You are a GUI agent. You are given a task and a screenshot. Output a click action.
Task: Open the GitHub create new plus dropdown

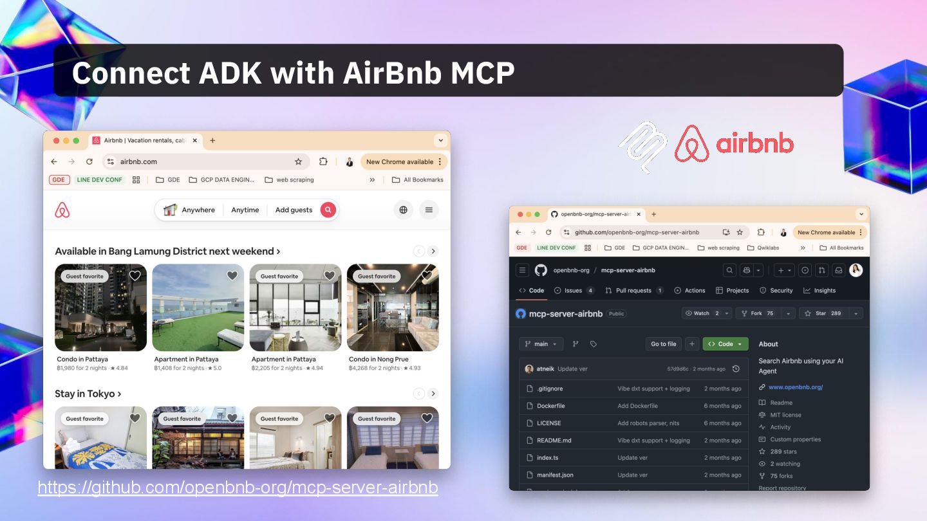coord(784,270)
